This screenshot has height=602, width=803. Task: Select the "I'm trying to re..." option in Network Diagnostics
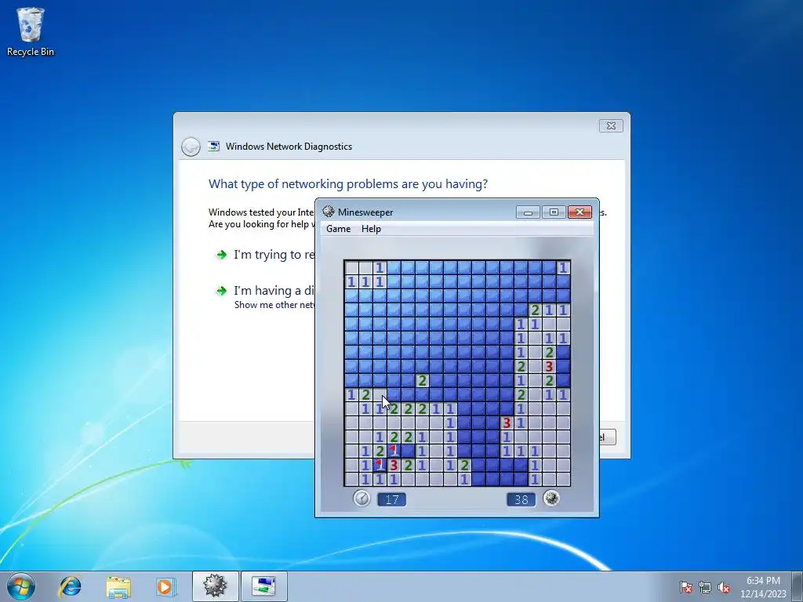point(274,255)
